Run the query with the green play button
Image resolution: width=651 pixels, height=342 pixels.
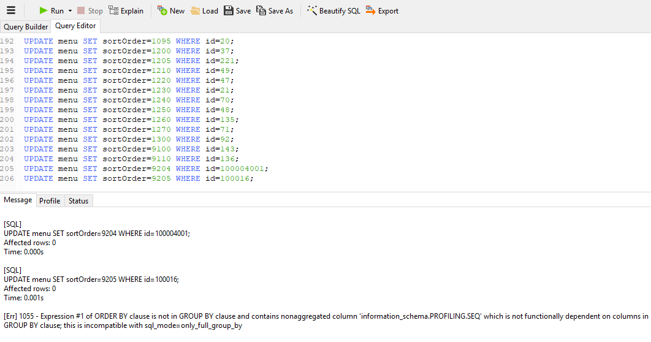pos(44,10)
